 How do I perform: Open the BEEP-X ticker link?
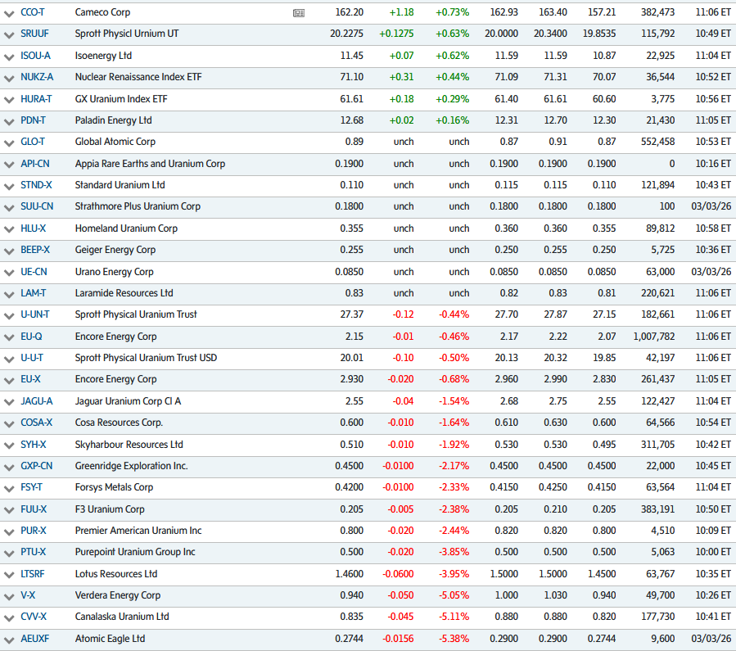click(34, 250)
